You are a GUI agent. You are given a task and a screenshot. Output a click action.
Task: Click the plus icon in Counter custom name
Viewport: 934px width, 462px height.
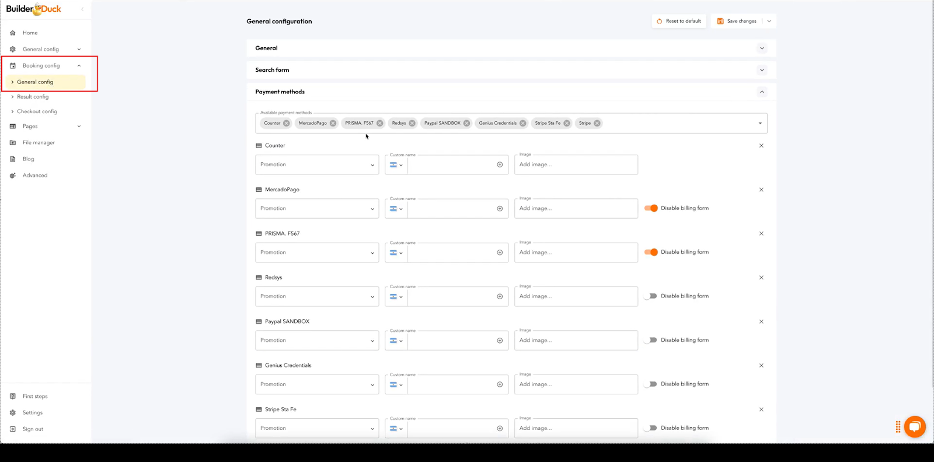click(x=500, y=164)
